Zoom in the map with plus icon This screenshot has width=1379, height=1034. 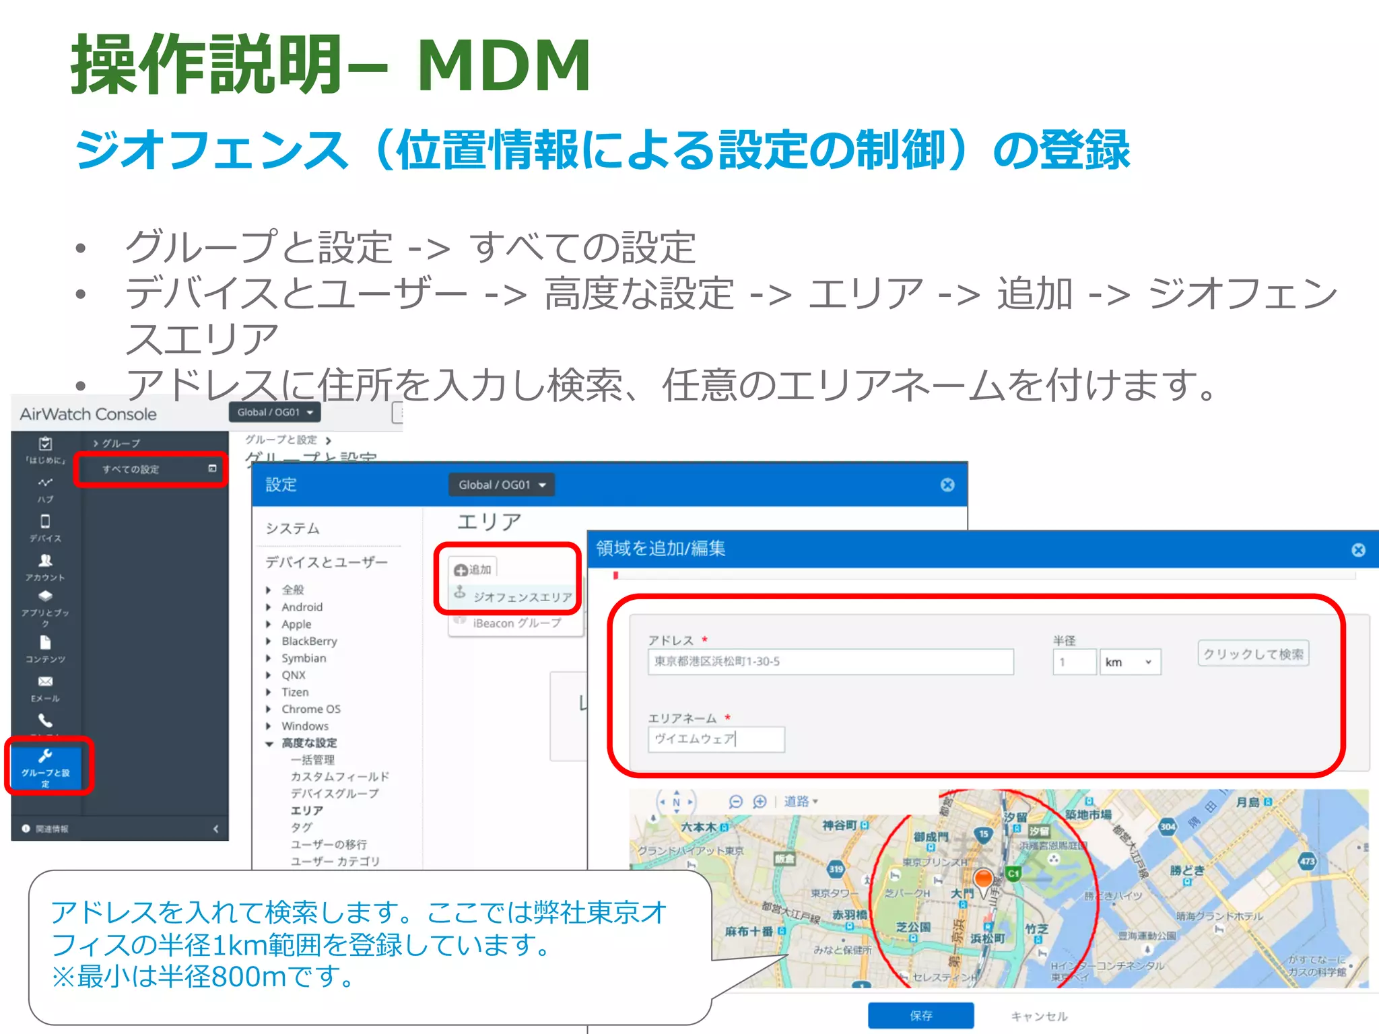760,802
